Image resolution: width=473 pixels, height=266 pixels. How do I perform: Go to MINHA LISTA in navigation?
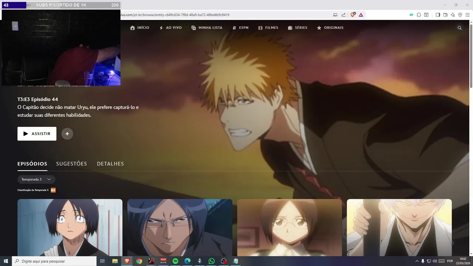207,28
